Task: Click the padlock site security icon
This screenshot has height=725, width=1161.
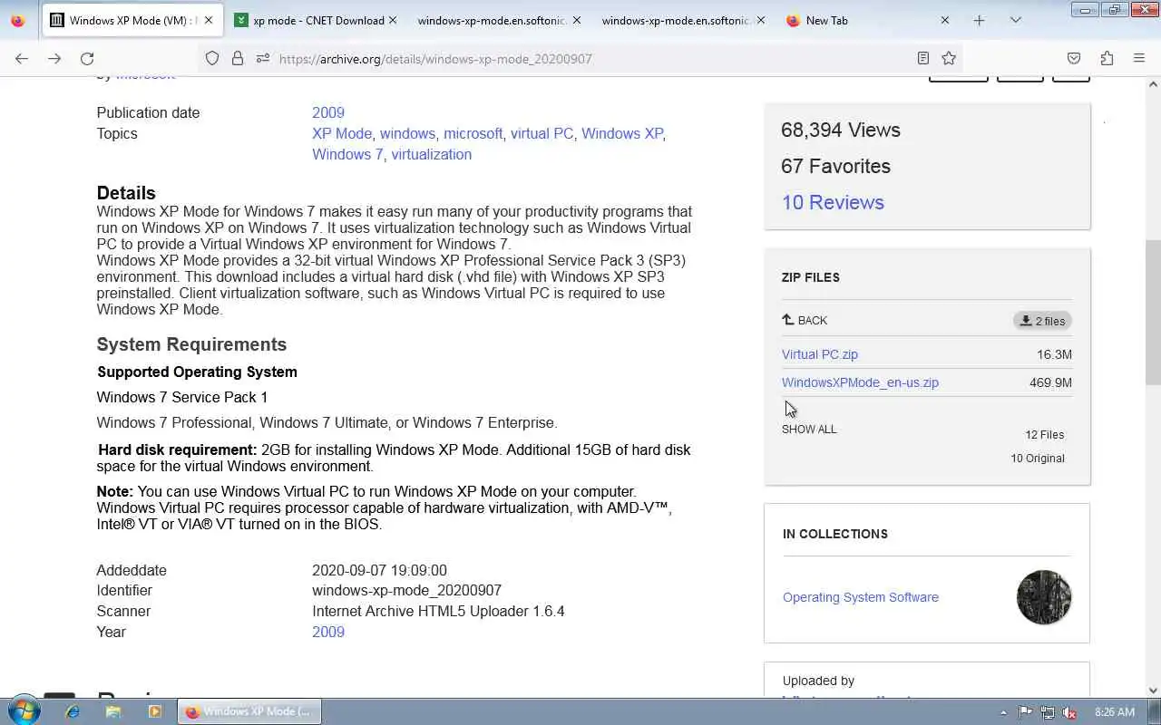Action: tap(238, 58)
